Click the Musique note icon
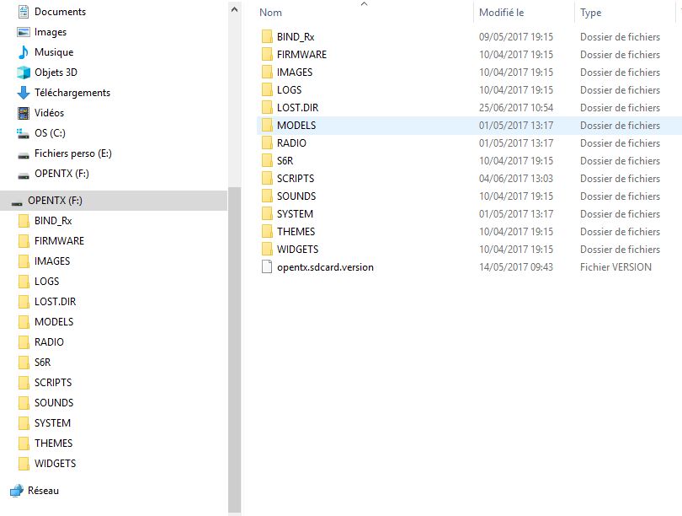 tap(24, 52)
